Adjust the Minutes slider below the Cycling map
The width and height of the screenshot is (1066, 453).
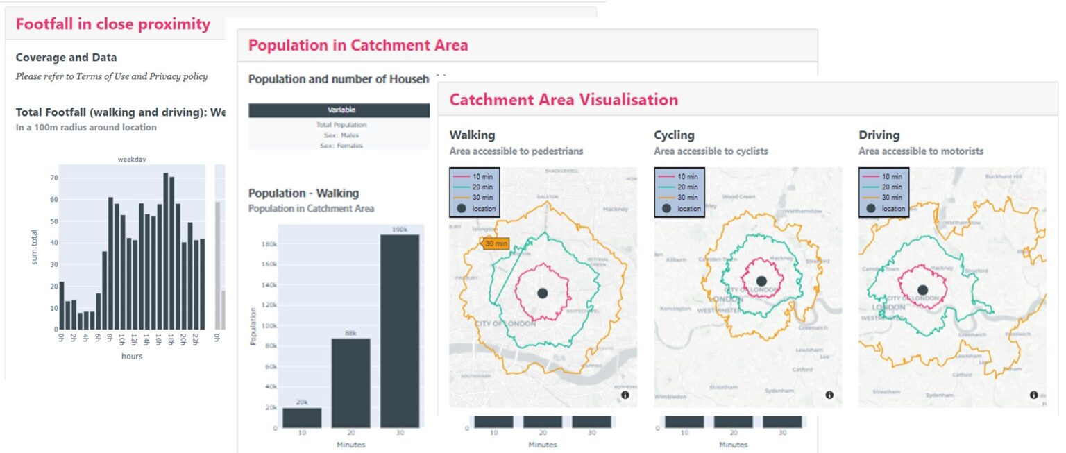pos(733,421)
